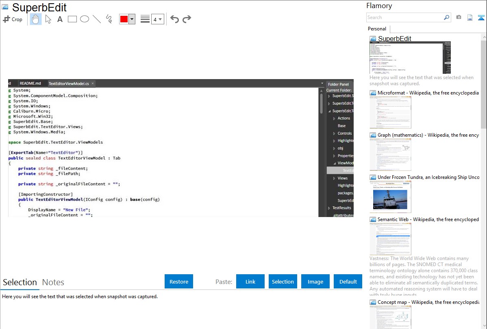Select 'Under Frozen Tundra' snapshot title
This screenshot has width=487, height=329.
tap(428, 177)
